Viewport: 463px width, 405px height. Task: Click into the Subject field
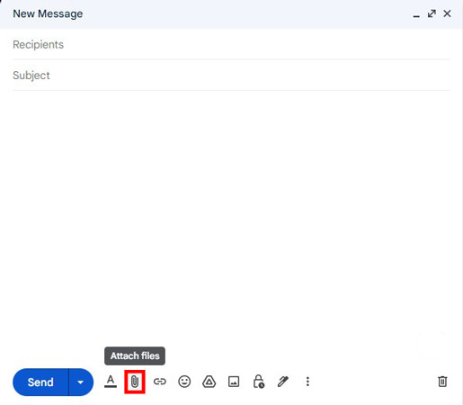231,76
